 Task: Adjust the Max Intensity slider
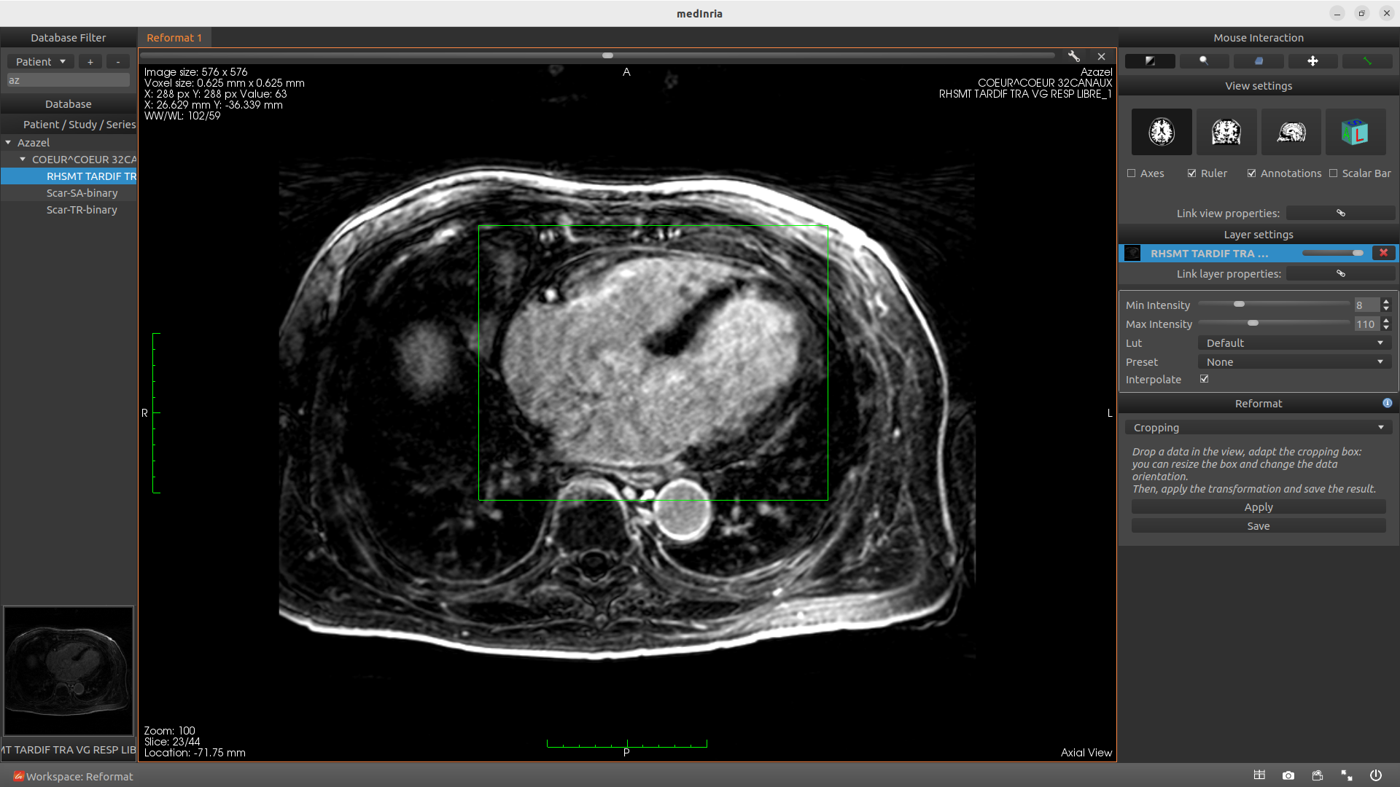[1253, 323]
